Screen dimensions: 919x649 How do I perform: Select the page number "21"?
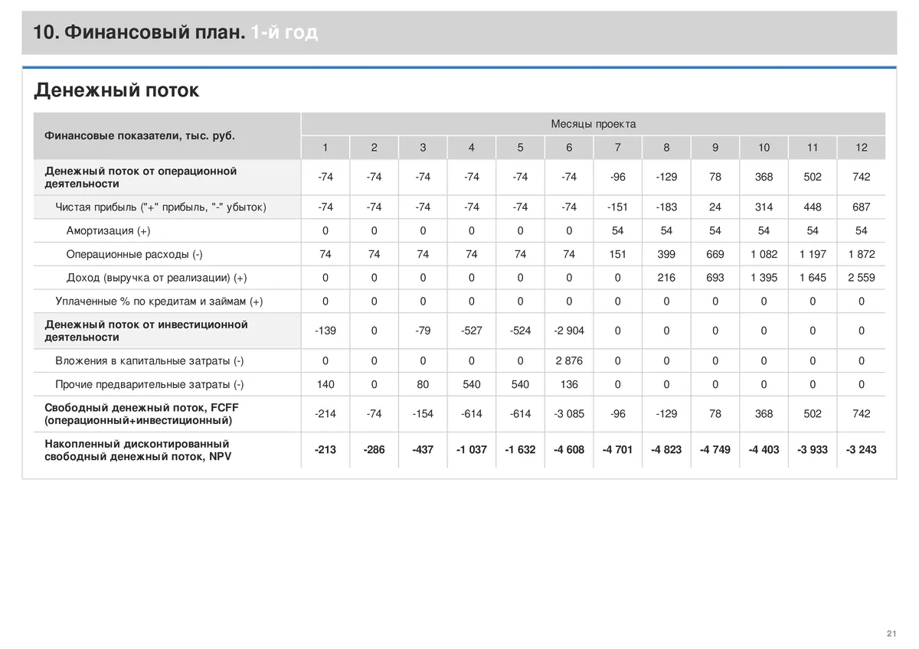891,633
